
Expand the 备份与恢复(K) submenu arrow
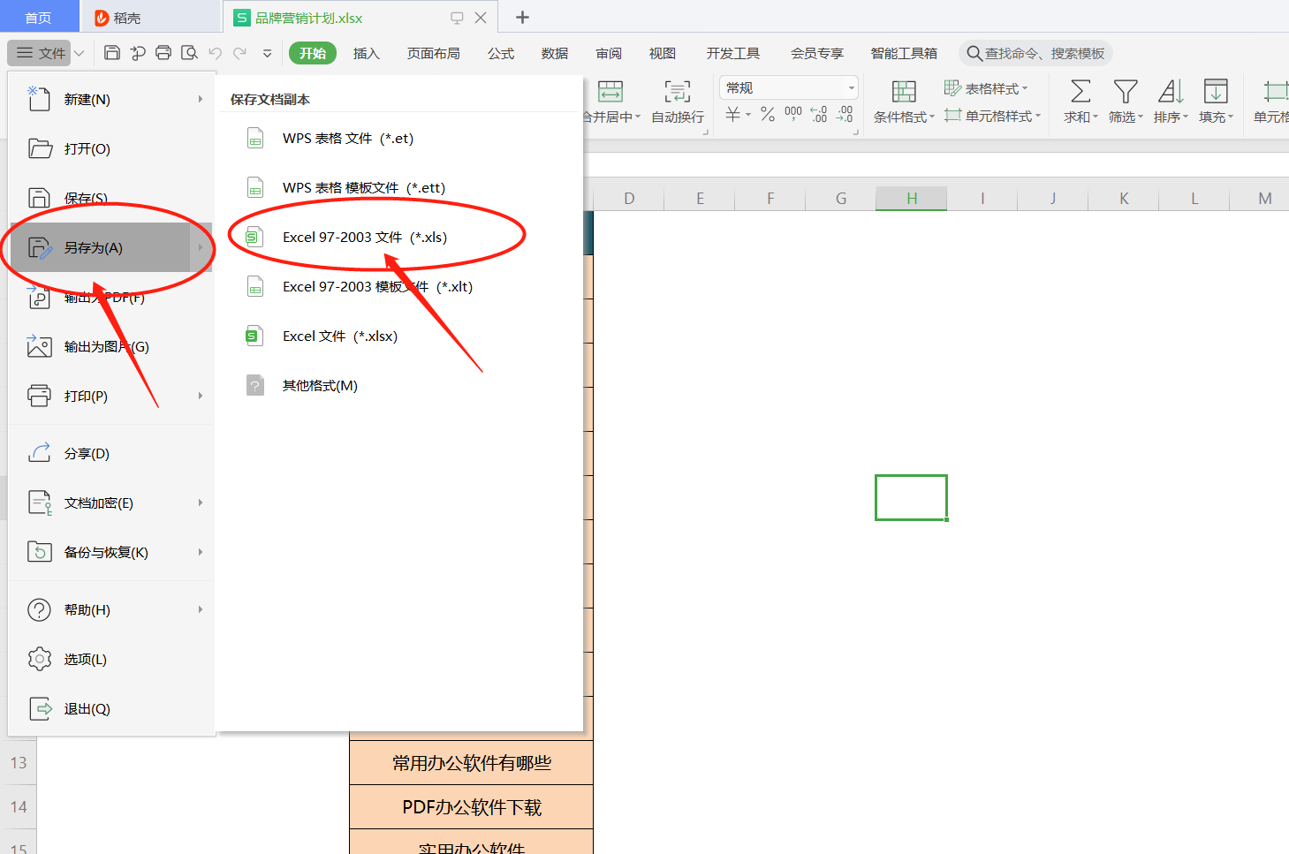pyautogui.click(x=201, y=552)
